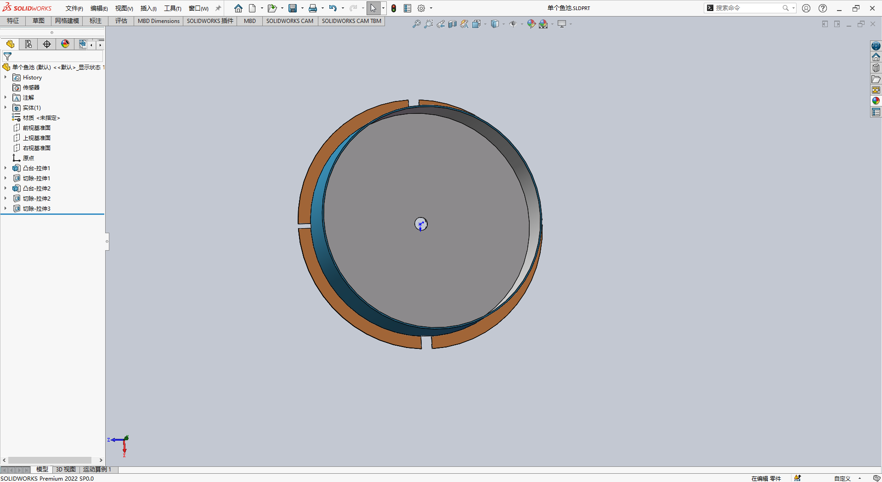
Task: Open the ConfigurationManager crosshair tab icon
Action: pos(47,44)
